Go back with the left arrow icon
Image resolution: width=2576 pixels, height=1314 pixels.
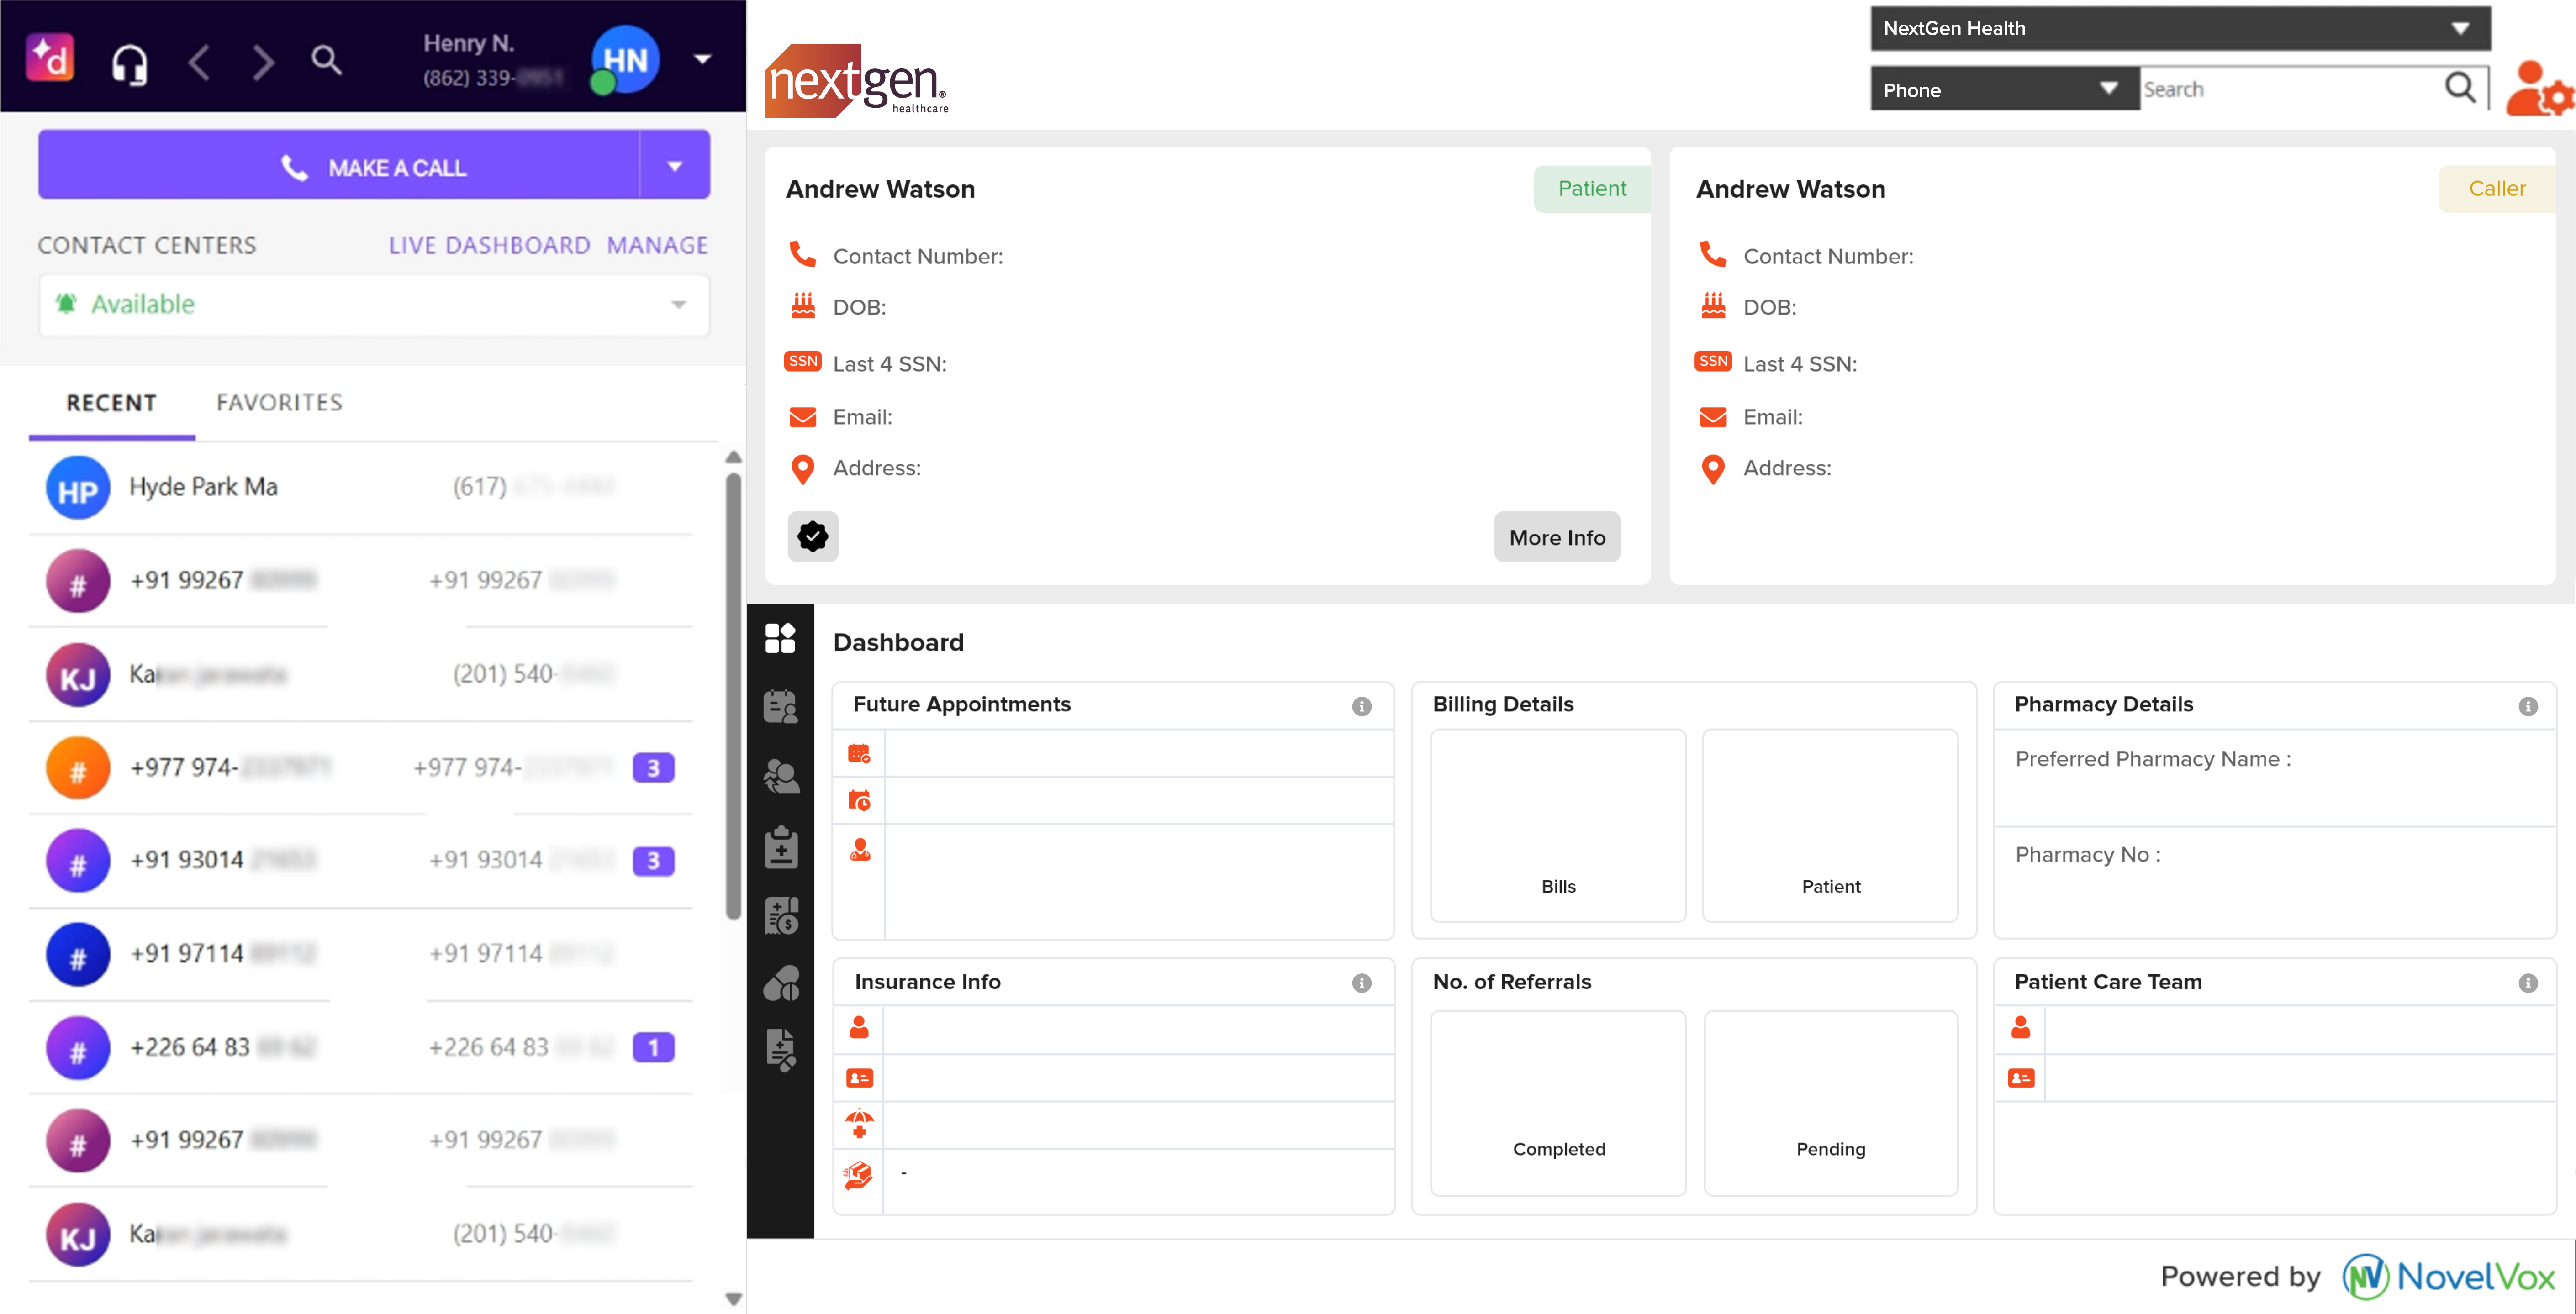tap(199, 62)
